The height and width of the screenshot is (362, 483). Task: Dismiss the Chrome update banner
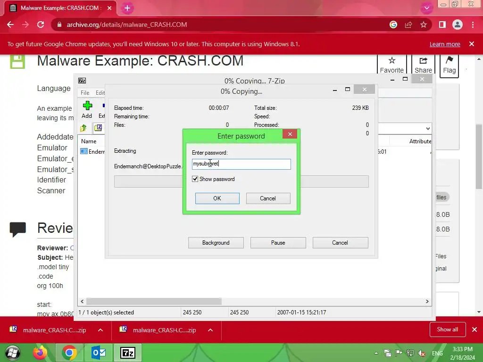[x=472, y=44]
